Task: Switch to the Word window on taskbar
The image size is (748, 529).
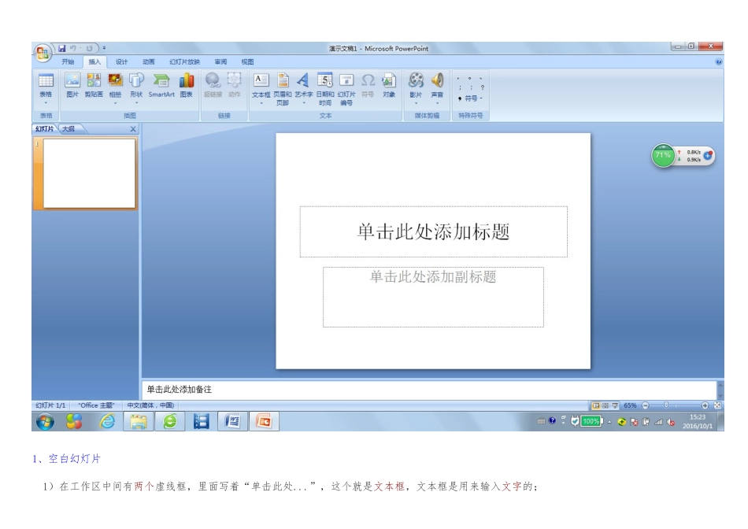Action: [232, 421]
